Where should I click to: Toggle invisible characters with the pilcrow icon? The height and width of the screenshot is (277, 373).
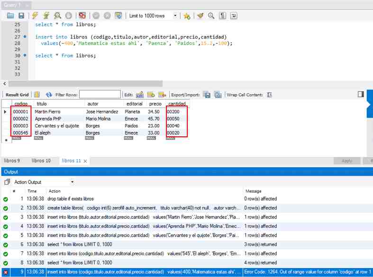click(x=222, y=16)
